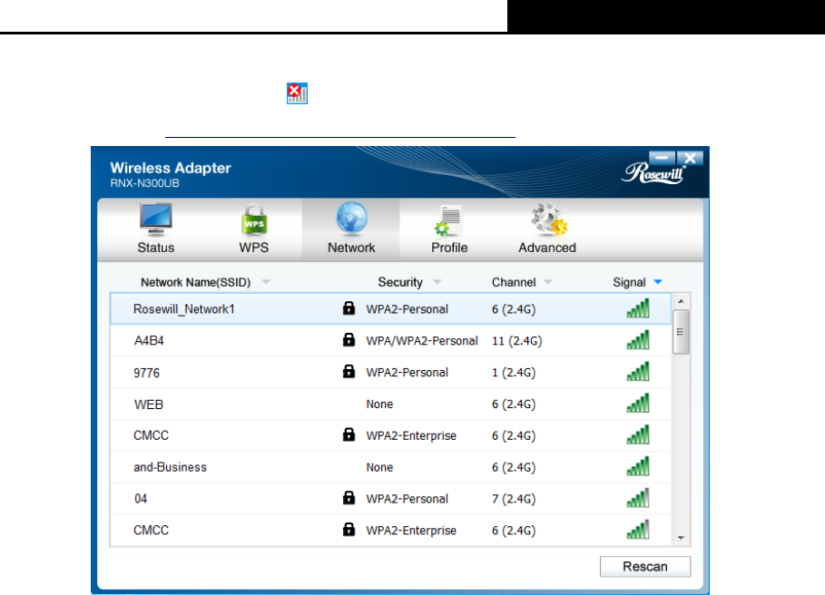825x595 pixels.
Task: Click the 7 (2.4G) channel value
Action: [514, 498]
